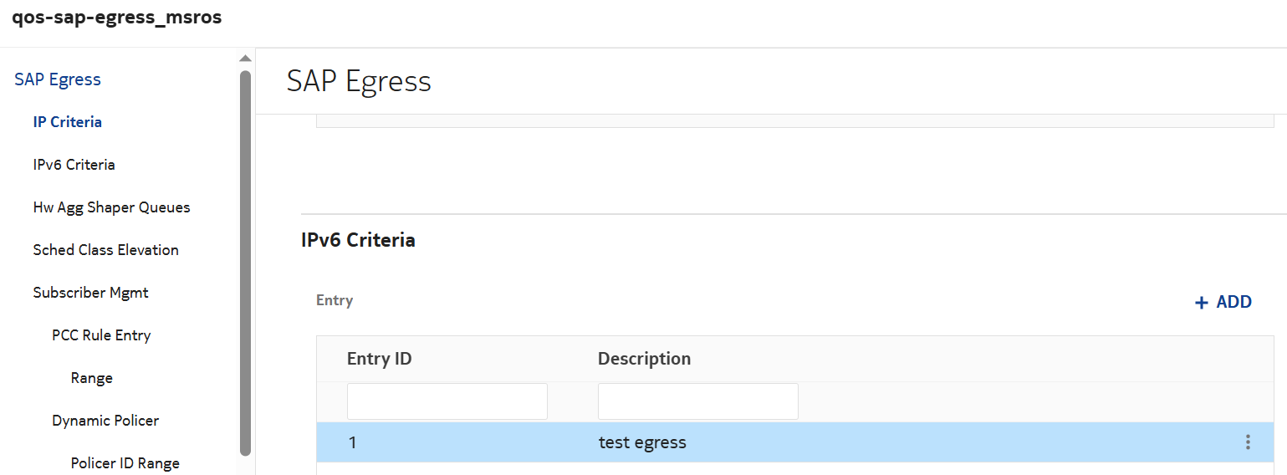
Task: Click the Entry ID filter input field
Action: (x=447, y=401)
